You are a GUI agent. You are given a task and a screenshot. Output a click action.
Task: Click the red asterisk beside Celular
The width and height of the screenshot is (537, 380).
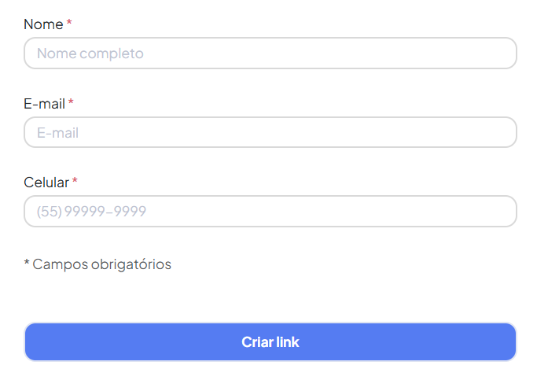point(75,181)
